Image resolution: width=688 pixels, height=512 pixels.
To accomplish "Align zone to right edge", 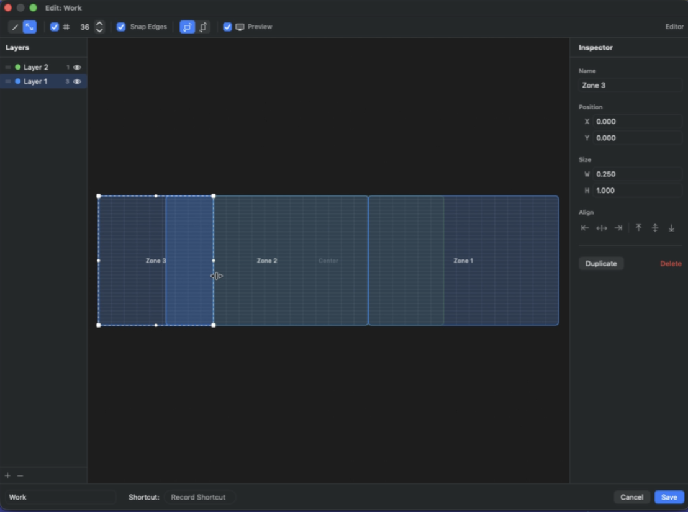I will click(618, 228).
